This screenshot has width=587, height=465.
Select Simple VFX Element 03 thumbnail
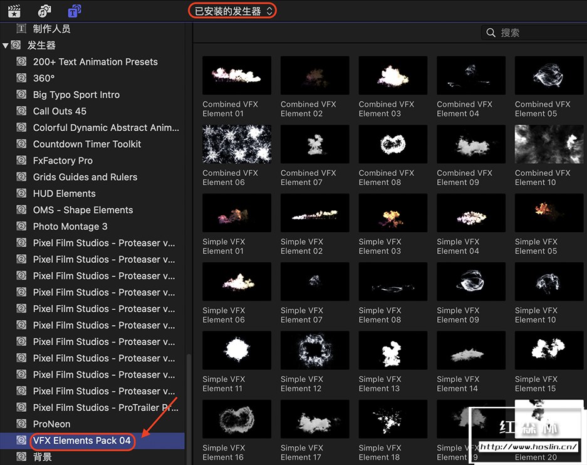pyautogui.click(x=393, y=213)
